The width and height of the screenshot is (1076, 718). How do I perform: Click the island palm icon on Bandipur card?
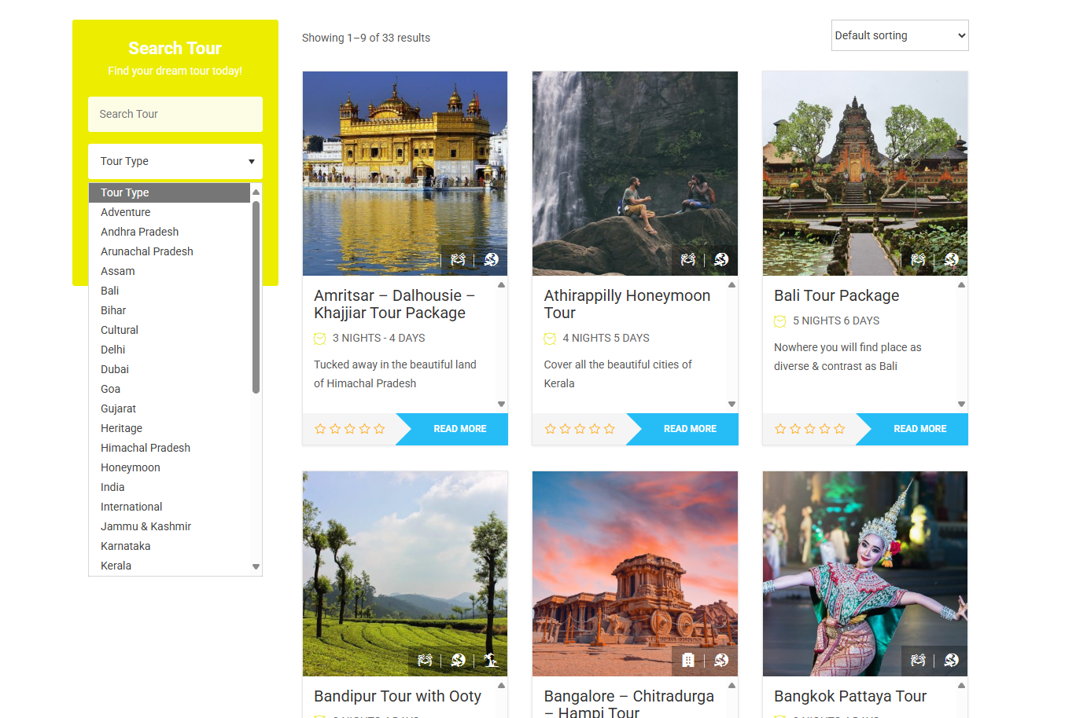pyautogui.click(x=492, y=660)
